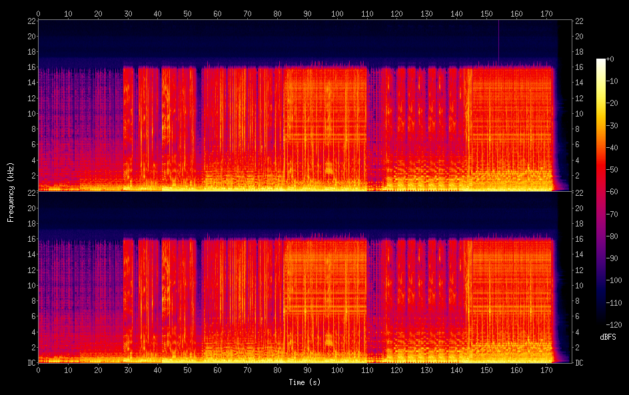Click the "dBFS" label below the color scale

tap(608, 338)
